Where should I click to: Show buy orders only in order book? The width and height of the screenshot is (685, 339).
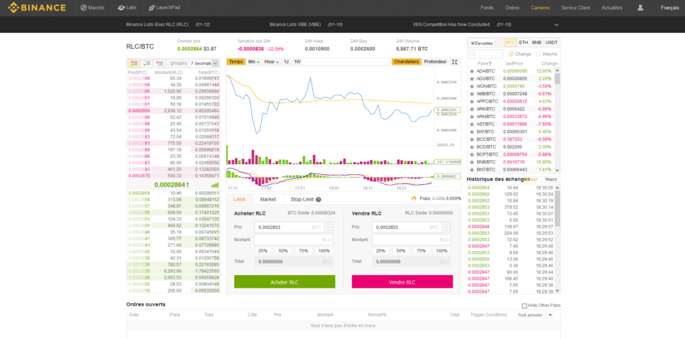(x=146, y=63)
